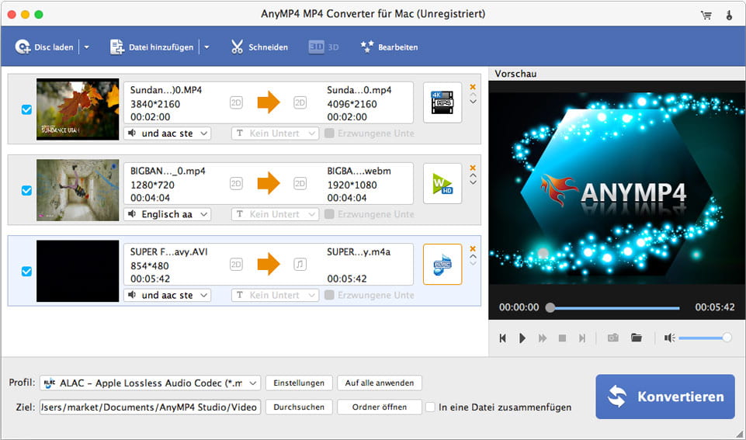Move the SUPER F AVI row up
Screen dimensions: 746x440
click(473, 256)
